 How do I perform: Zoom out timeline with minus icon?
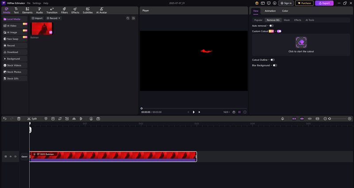point(325,118)
